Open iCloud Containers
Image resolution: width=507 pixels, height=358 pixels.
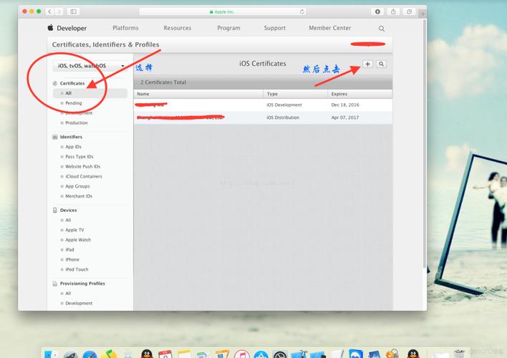[x=83, y=177]
